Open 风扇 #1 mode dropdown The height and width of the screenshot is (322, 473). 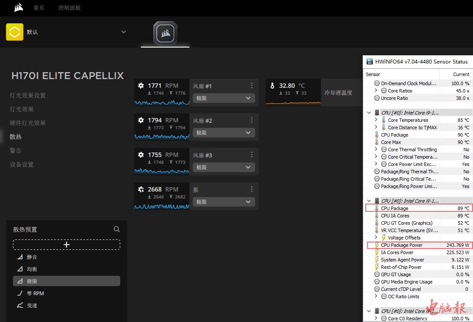pos(224,98)
